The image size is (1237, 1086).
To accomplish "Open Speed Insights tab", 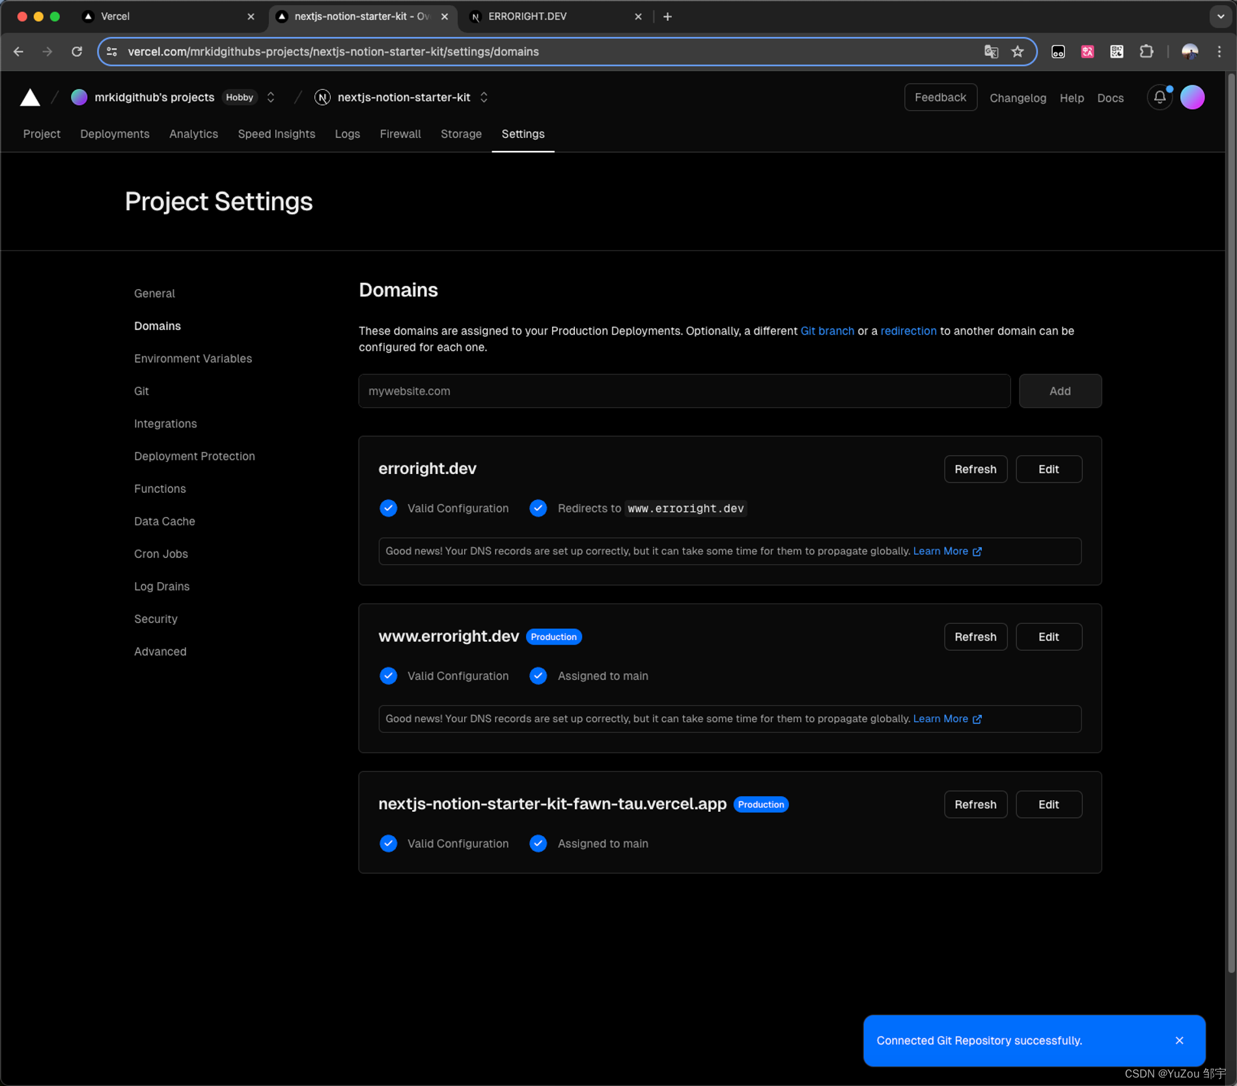I will pos(276,134).
